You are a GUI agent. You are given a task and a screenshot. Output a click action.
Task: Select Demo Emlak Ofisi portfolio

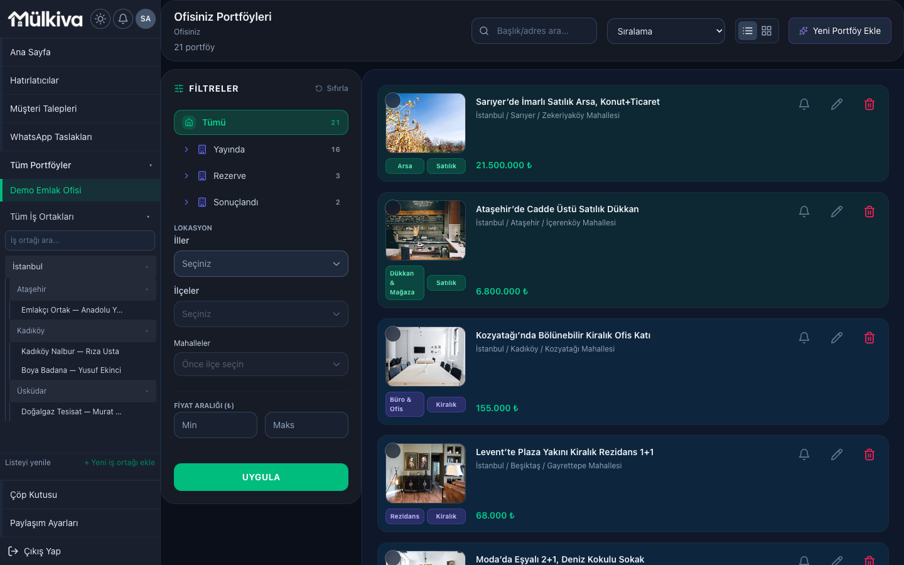(x=80, y=190)
